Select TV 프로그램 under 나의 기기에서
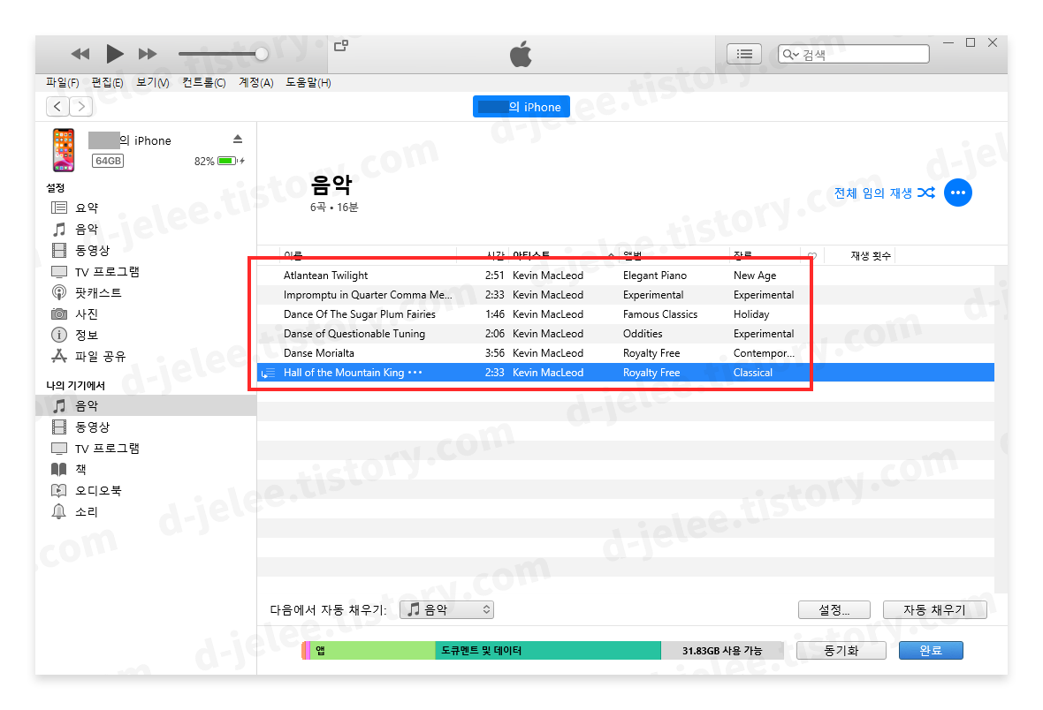The width and height of the screenshot is (1043, 710). (106, 448)
